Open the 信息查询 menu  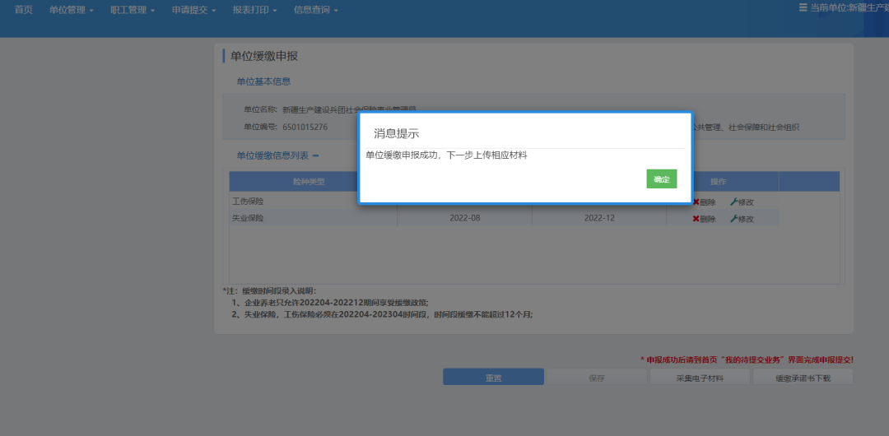[315, 10]
